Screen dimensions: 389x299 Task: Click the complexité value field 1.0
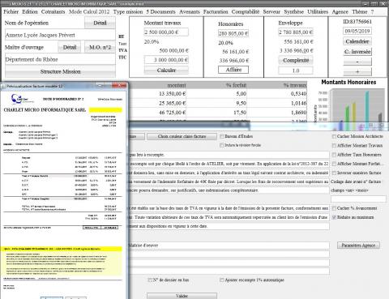(x=296, y=70)
